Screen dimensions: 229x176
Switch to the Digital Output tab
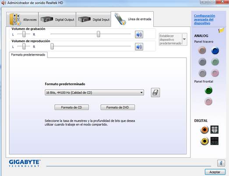[x=57, y=19]
